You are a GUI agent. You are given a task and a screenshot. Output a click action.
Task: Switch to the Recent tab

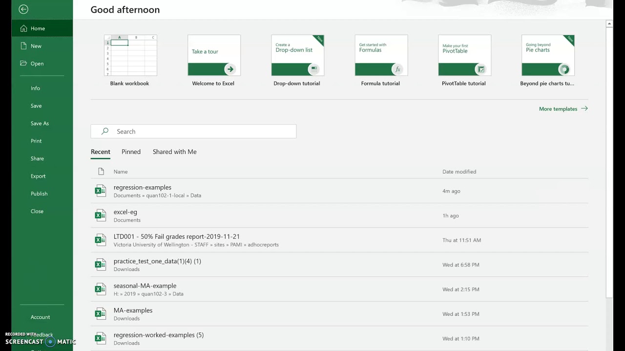pos(101,152)
